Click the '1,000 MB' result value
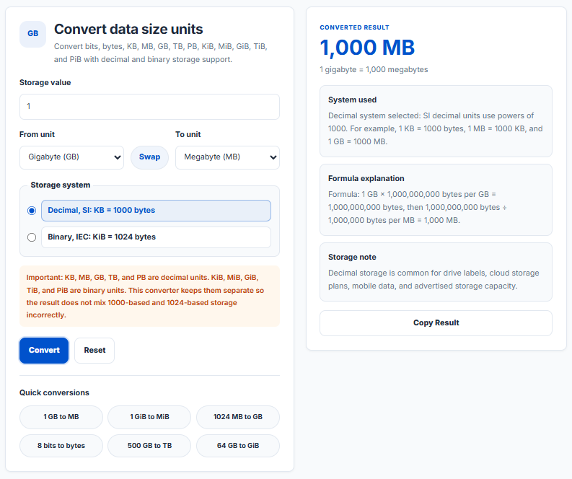The image size is (572, 479). [x=367, y=48]
